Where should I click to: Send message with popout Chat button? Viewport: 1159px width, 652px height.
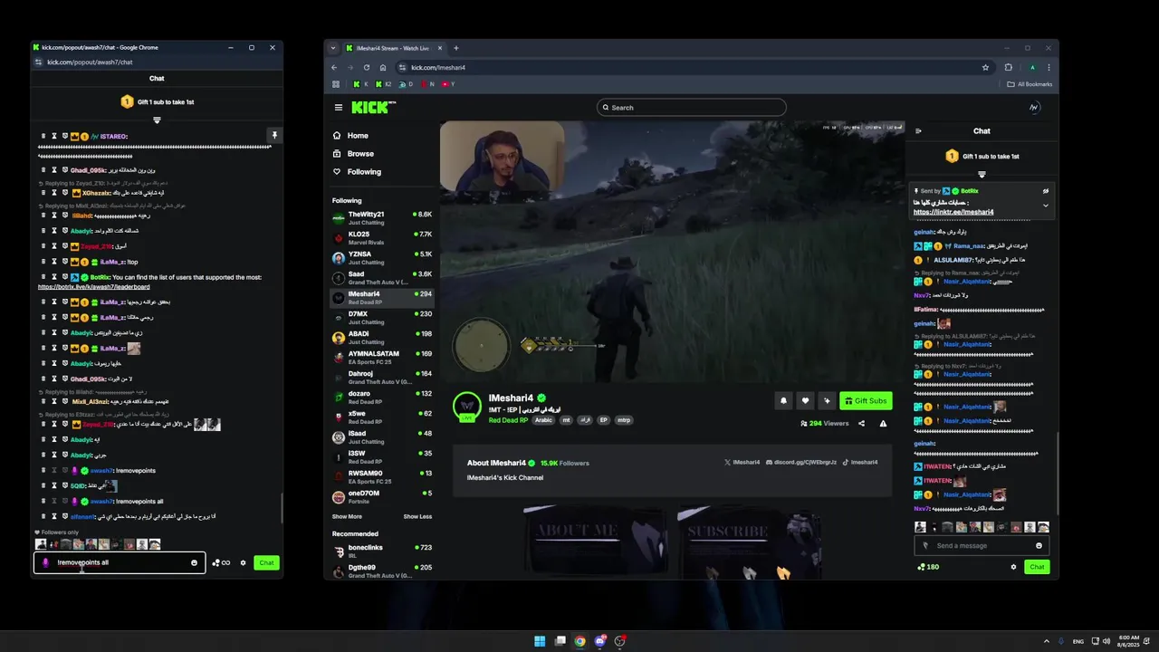[x=266, y=562]
